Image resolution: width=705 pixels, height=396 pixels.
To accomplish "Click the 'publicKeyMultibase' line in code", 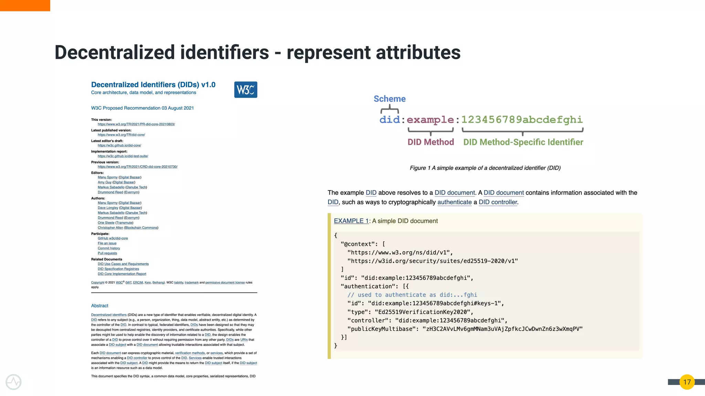I will 465,329.
